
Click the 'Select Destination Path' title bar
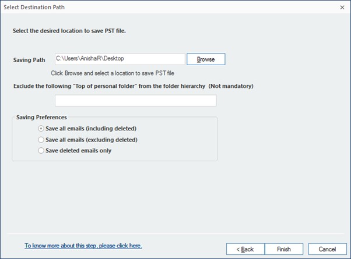(146, 7)
